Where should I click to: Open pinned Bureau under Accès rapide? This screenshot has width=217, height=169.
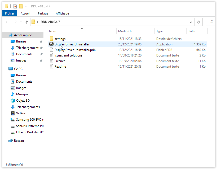coord(21,41)
